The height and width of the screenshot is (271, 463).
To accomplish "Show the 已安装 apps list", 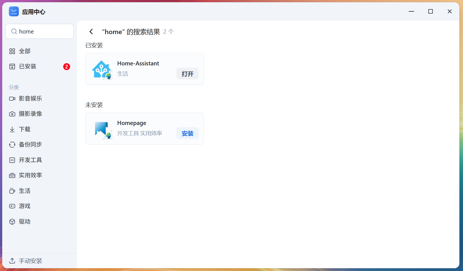I will pos(27,67).
